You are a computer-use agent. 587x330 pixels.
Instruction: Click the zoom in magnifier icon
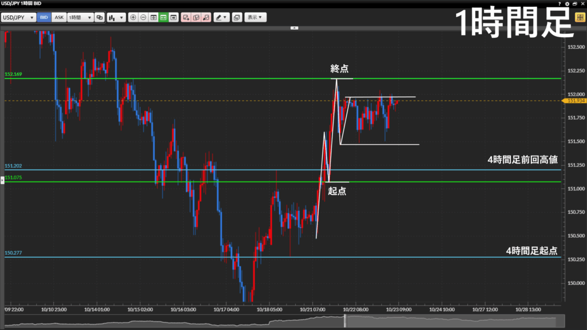133,17
